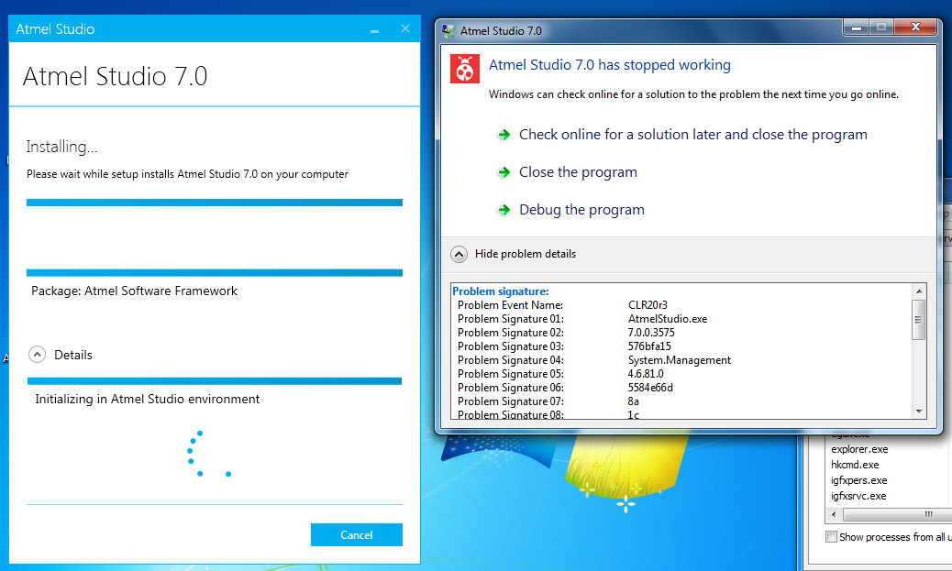Close the Atmel Studio installer window
Image resolution: width=952 pixels, height=571 pixels.
click(405, 28)
